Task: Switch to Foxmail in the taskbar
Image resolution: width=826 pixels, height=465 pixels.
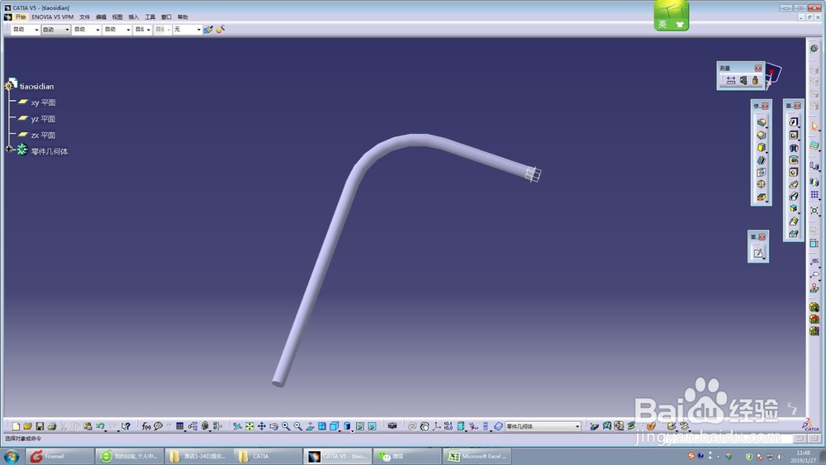Action: coord(59,456)
